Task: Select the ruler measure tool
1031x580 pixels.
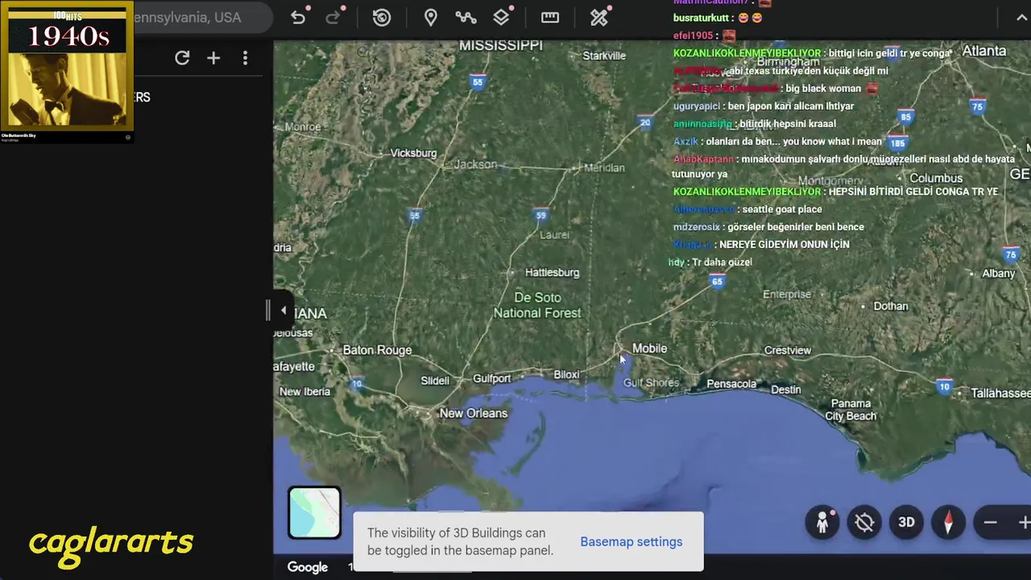Action: (x=550, y=18)
